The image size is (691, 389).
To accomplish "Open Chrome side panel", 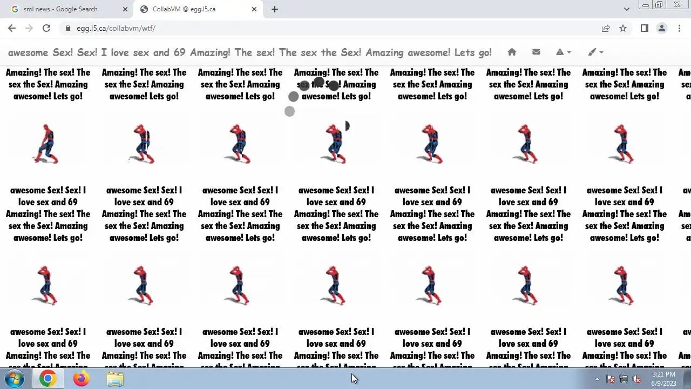I will [x=644, y=28].
